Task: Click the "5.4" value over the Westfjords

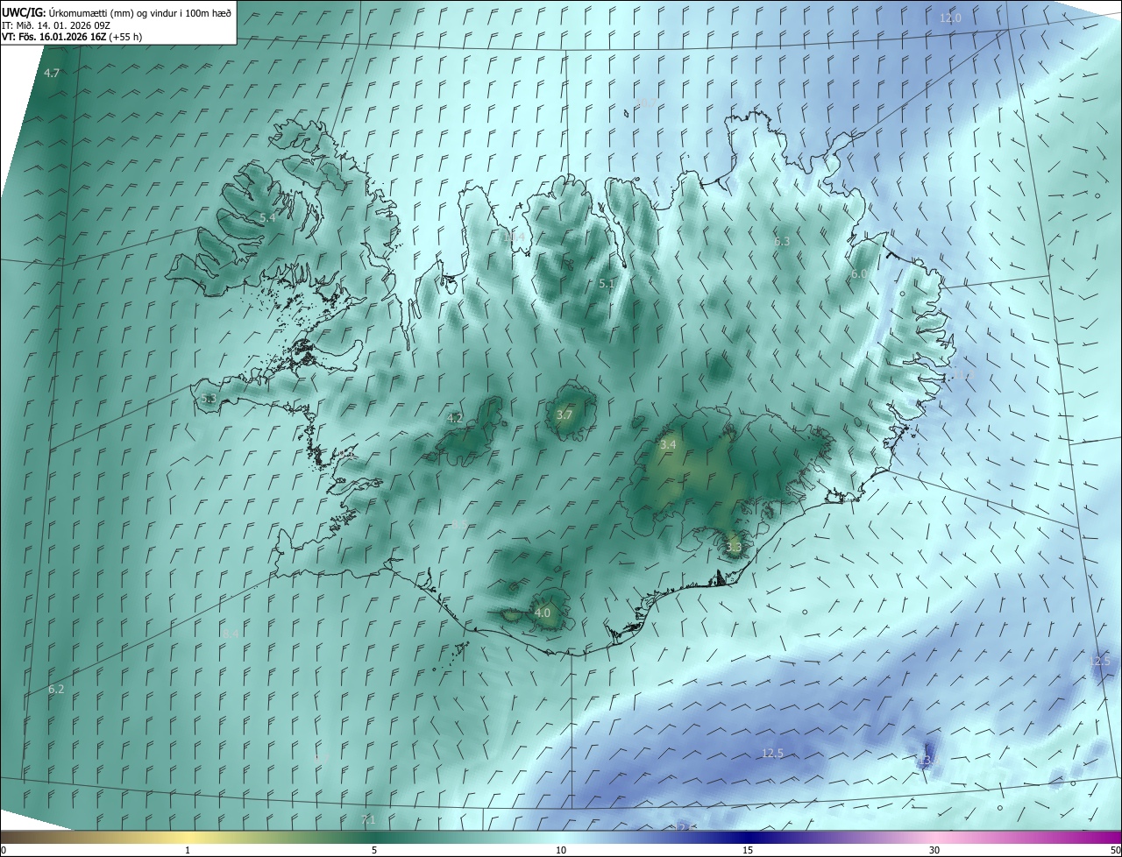Action: coord(267,217)
